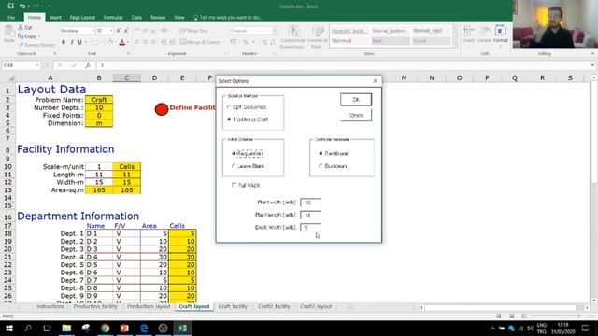Image resolution: width=598 pixels, height=336 pixels.
Task: Close the Select Options dialog
Action: pyautogui.click(x=376, y=81)
